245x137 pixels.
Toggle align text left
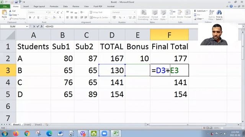click(67, 18)
